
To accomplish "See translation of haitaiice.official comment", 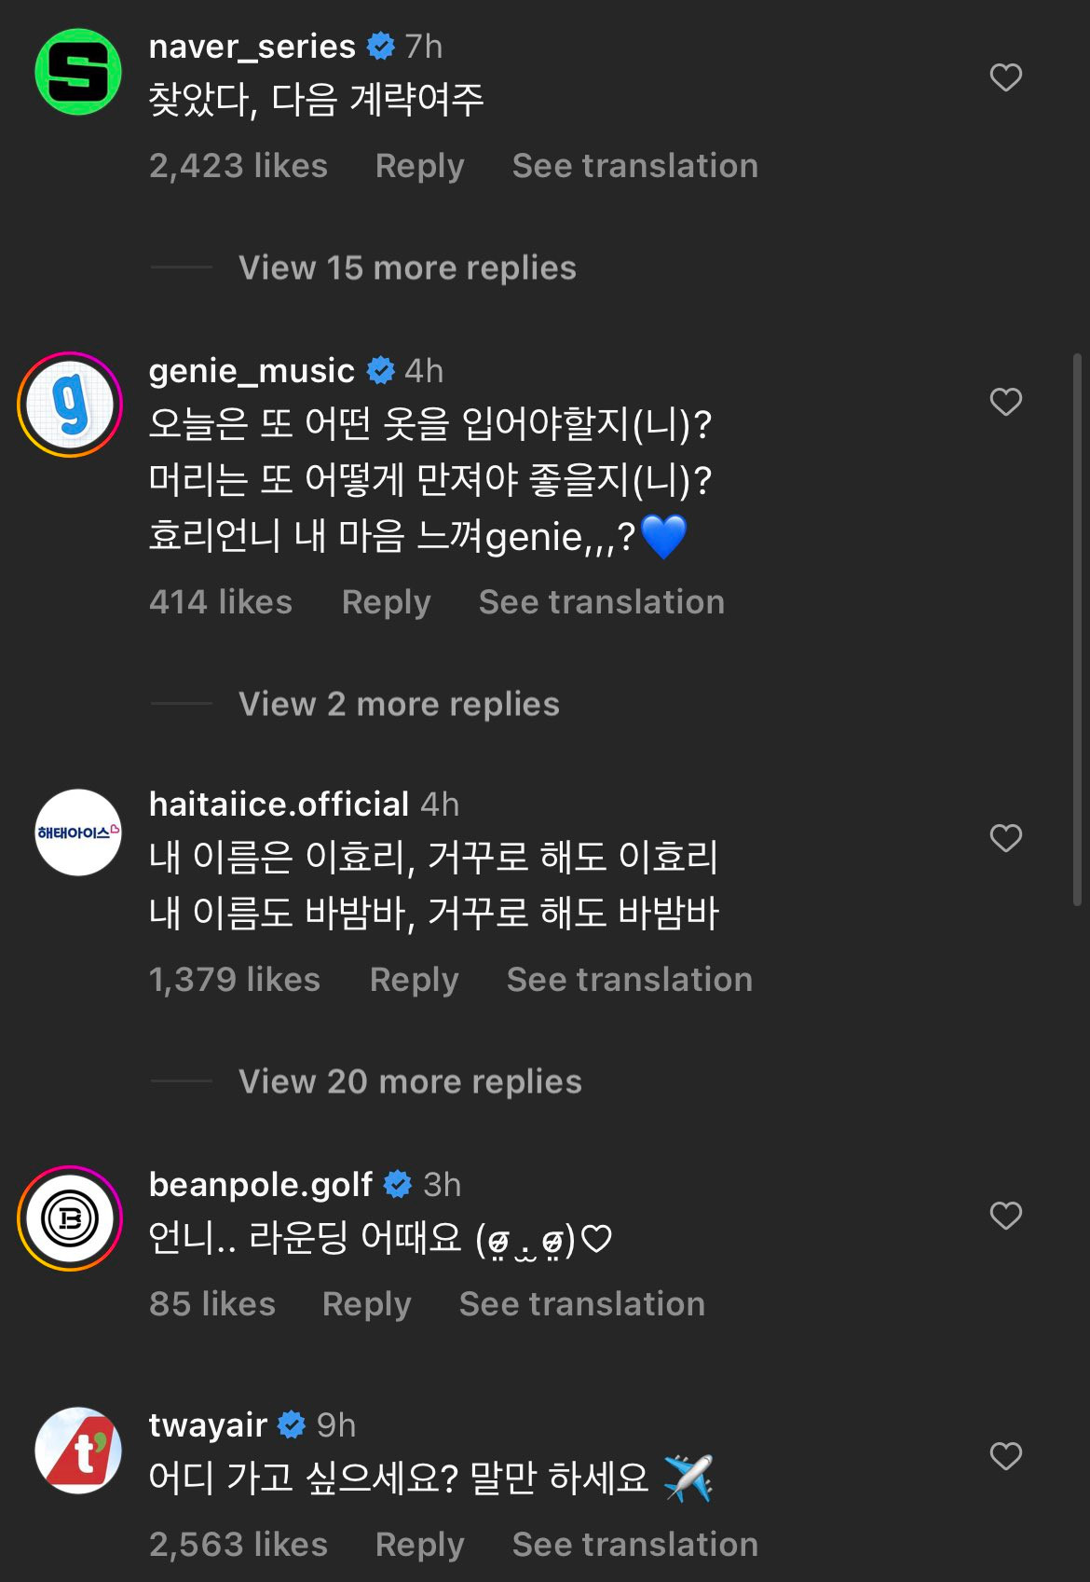I will (629, 980).
